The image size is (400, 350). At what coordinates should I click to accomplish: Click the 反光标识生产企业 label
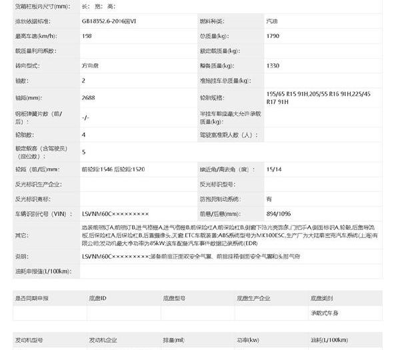39,185
